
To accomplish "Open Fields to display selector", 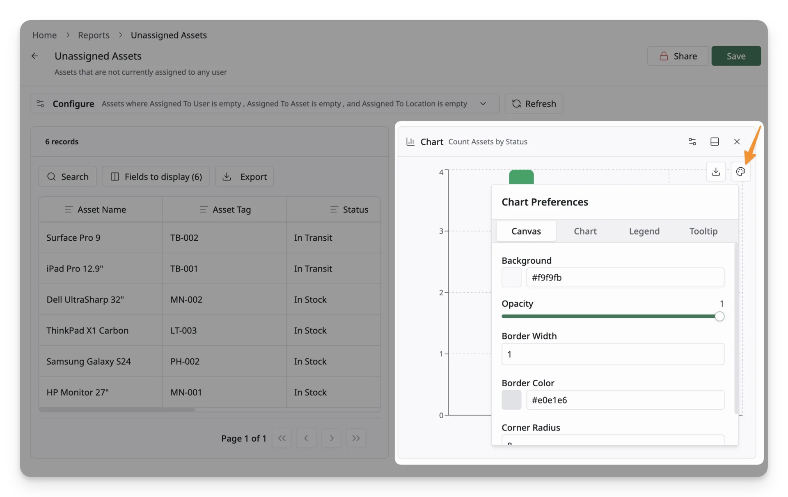I will tap(156, 176).
